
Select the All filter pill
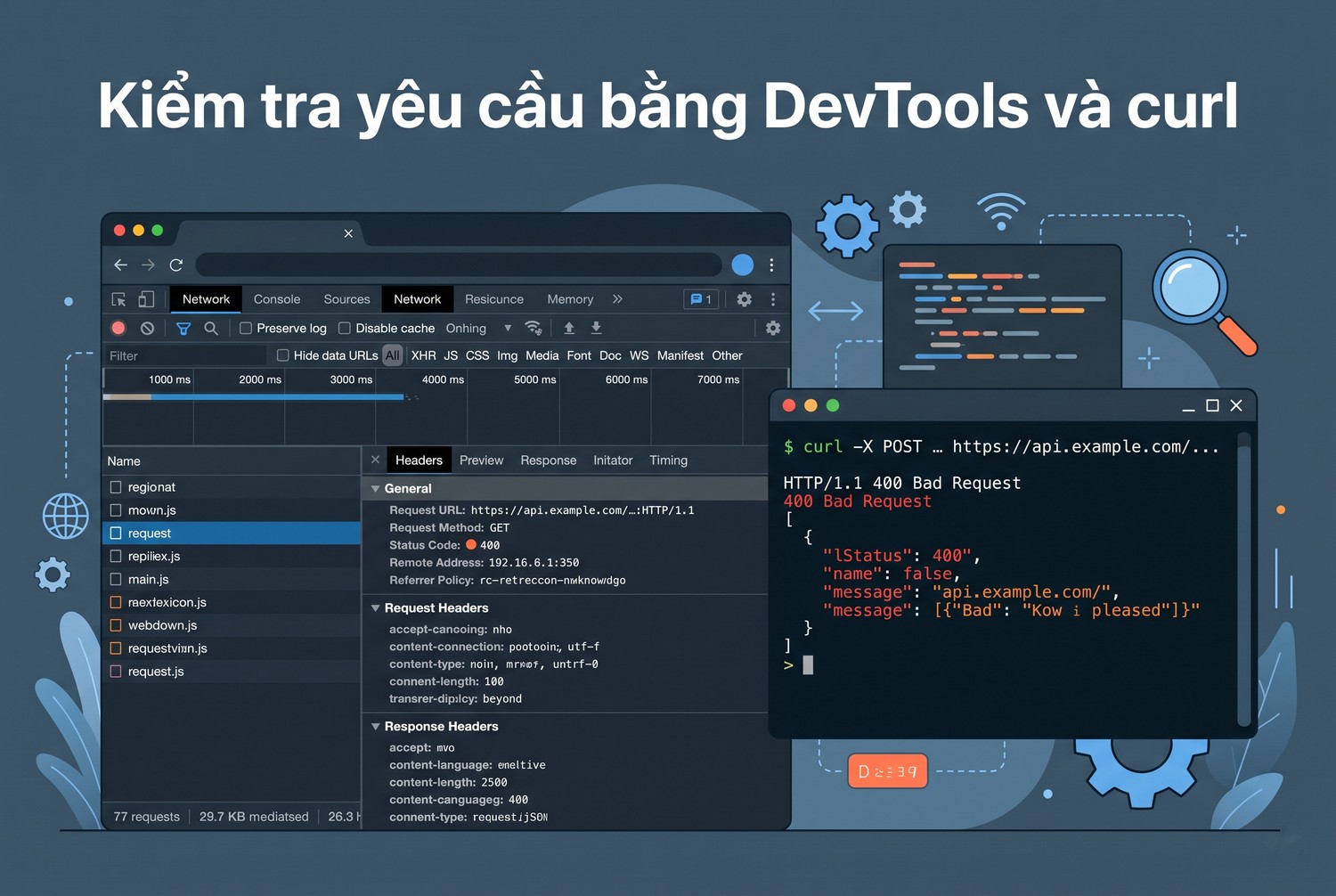tap(393, 355)
